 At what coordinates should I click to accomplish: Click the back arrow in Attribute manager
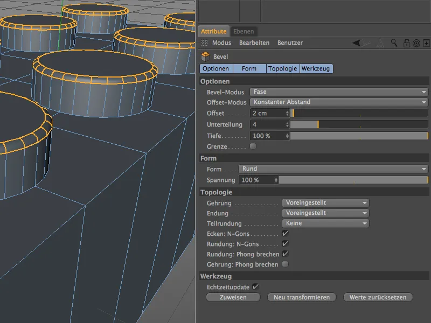(x=356, y=43)
